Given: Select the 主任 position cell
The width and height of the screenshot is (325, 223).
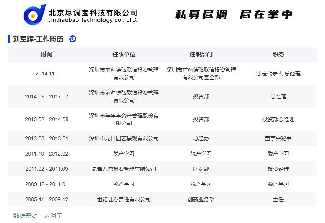Looking at the screenshot, I should (278, 199).
